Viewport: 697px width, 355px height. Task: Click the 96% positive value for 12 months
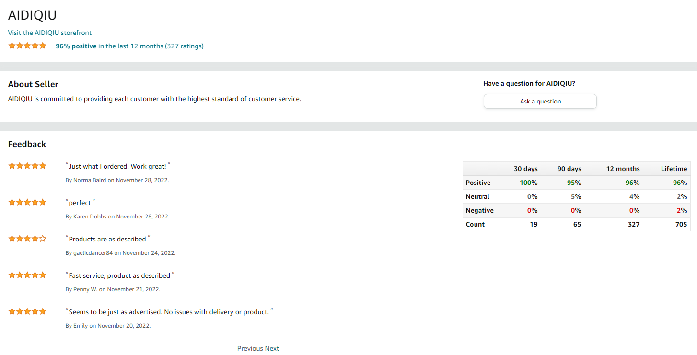[x=633, y=183]
